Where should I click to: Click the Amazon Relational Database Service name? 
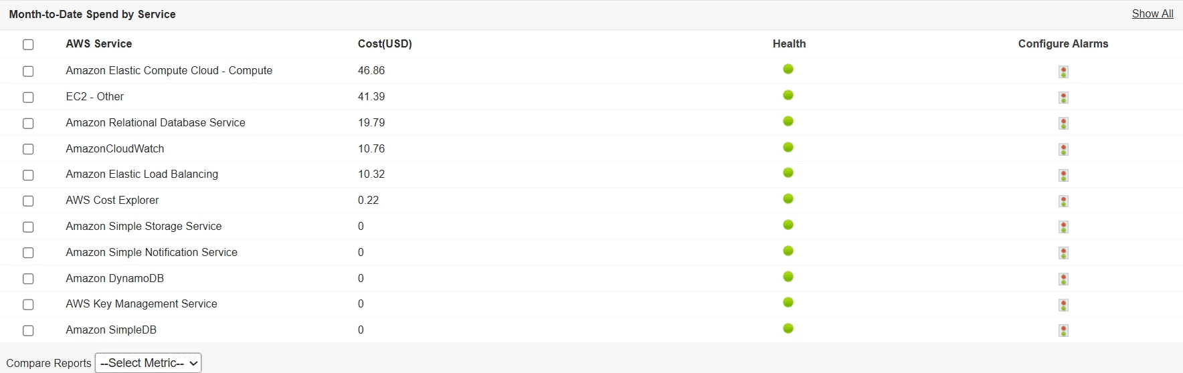pyautogui.click(x=155, y=123)
